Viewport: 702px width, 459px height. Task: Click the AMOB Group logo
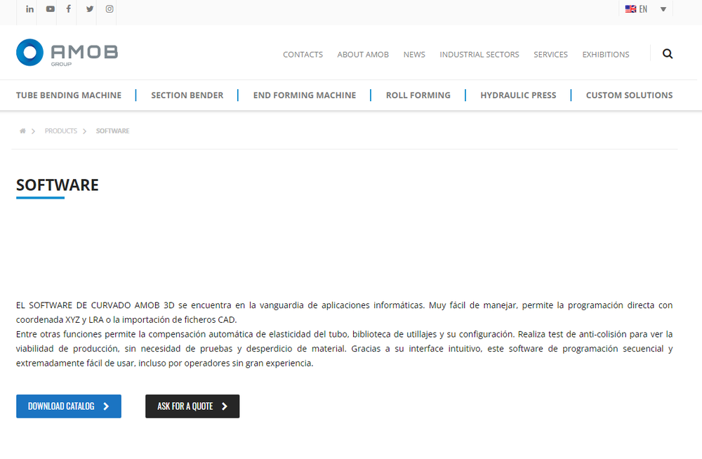[67, 53]
